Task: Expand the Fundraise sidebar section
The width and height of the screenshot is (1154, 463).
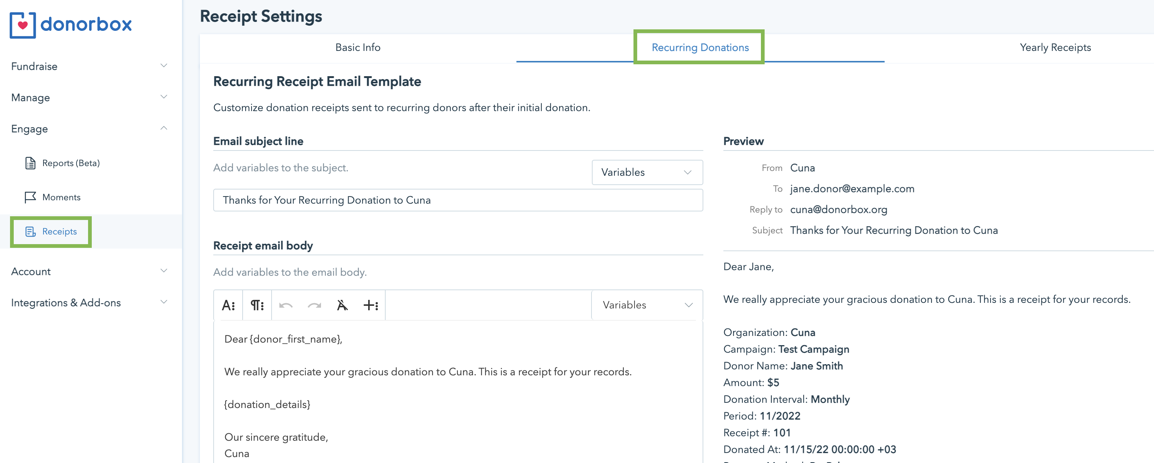Action: click(164, 66)
